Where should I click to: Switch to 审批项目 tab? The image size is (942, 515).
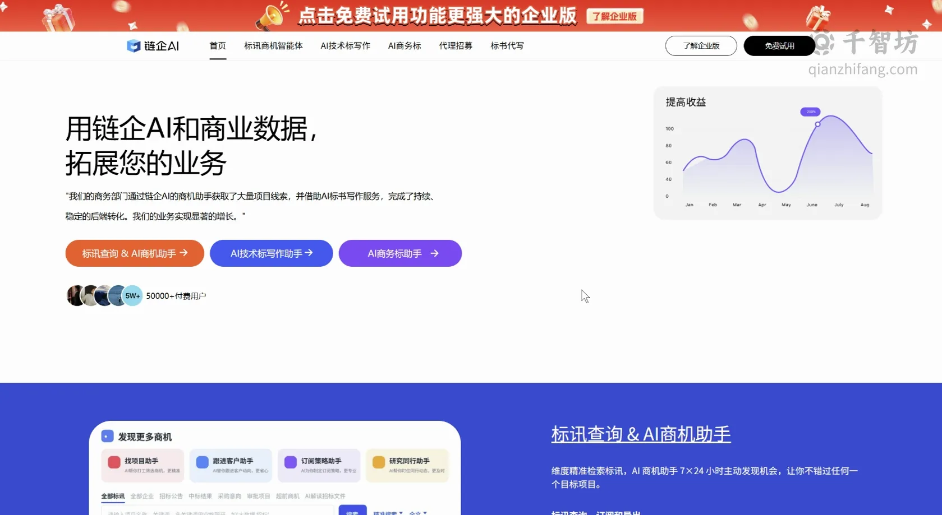point(259,496)
